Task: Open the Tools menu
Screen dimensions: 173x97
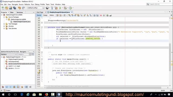Action: coord(52,4)
